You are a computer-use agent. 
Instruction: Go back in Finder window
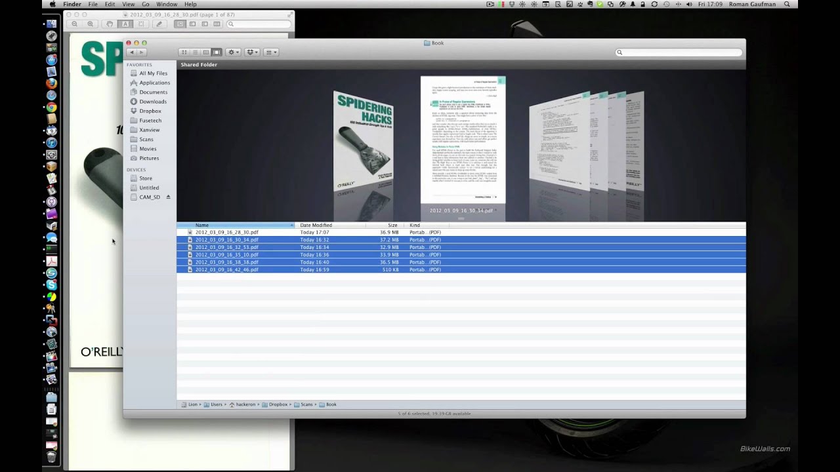pos(131,52)
